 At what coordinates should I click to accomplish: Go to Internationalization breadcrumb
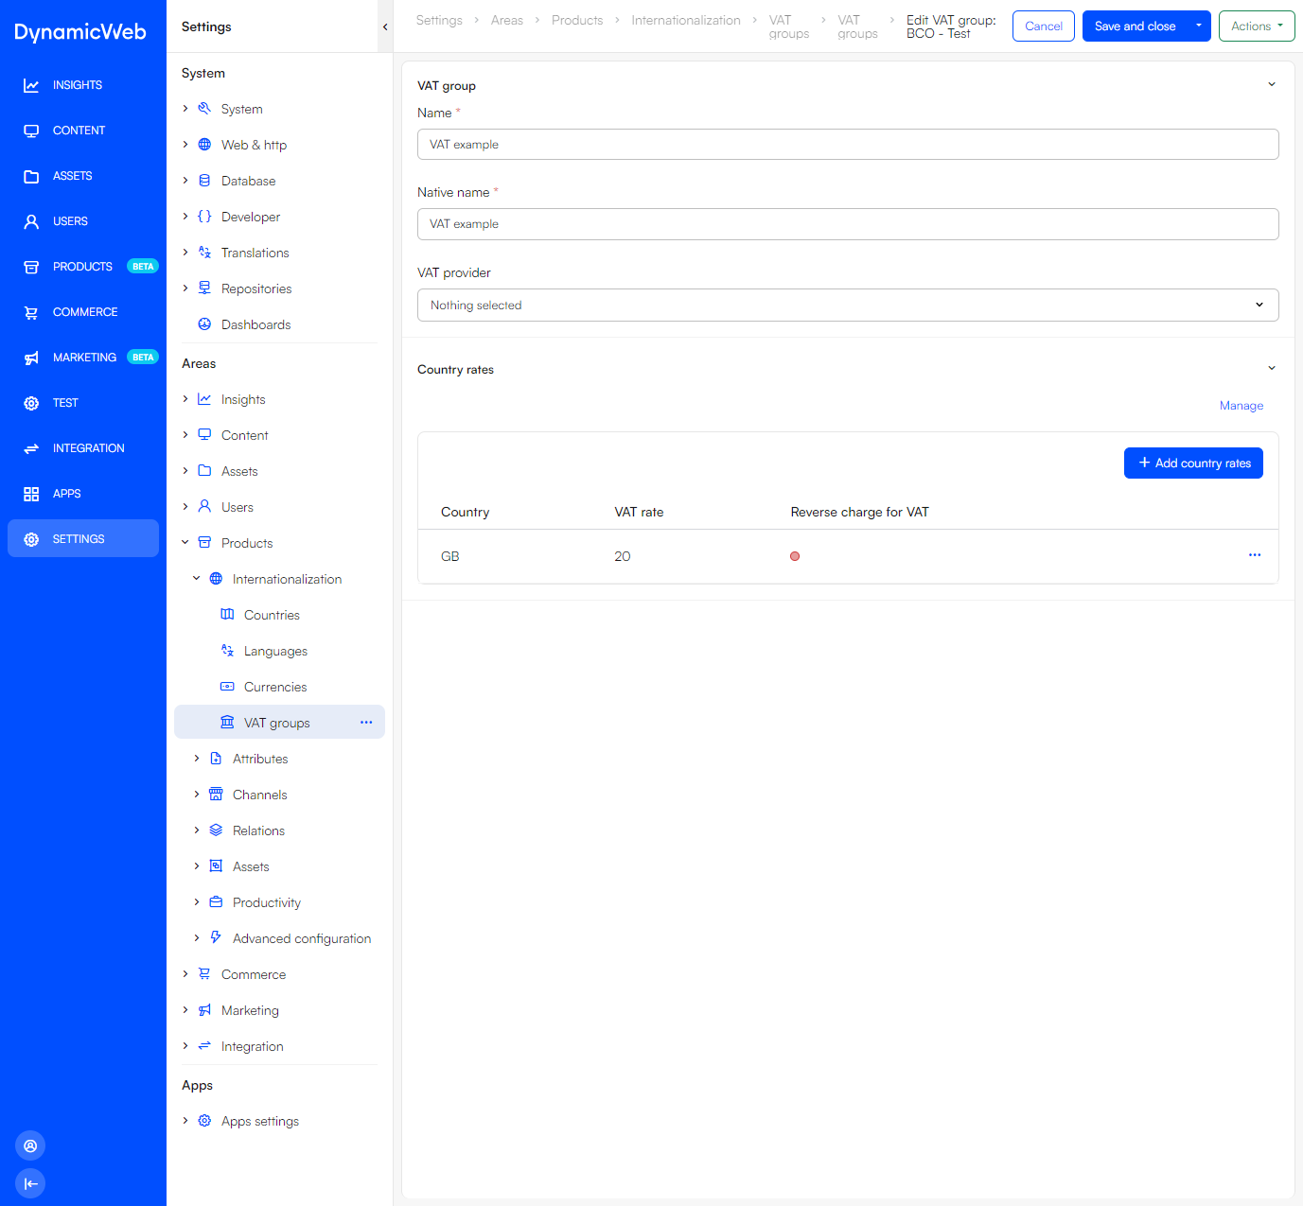coord(686,20)
